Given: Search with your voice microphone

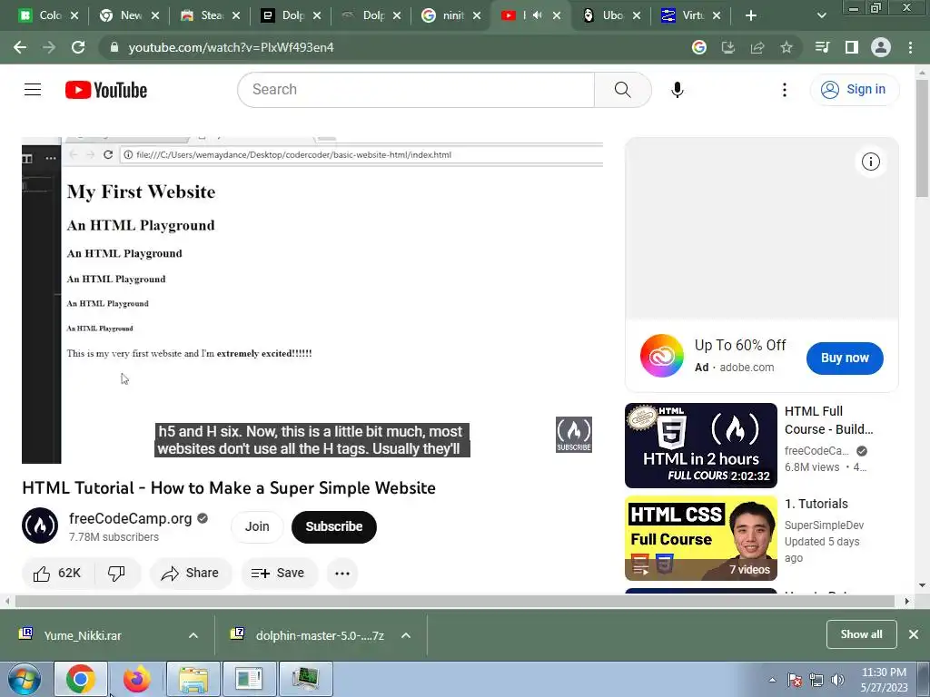Looking at the screenshot, I should tap(678, 90).
